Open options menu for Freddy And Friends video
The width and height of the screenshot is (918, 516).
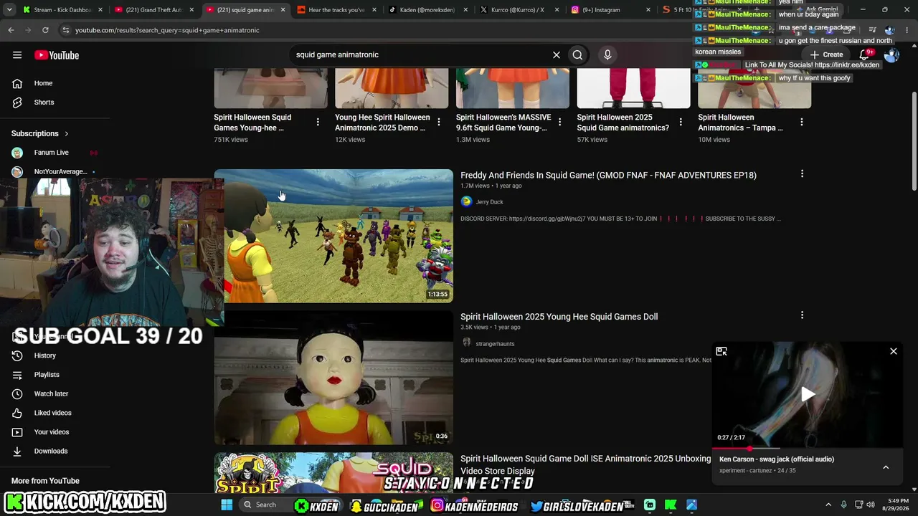click(x=802, y=173)
